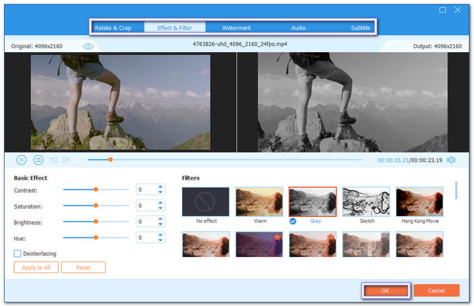This screenshot has width=474, height=307.
Task: Adjust the Saturation slider
Action: tap(96, 205)
